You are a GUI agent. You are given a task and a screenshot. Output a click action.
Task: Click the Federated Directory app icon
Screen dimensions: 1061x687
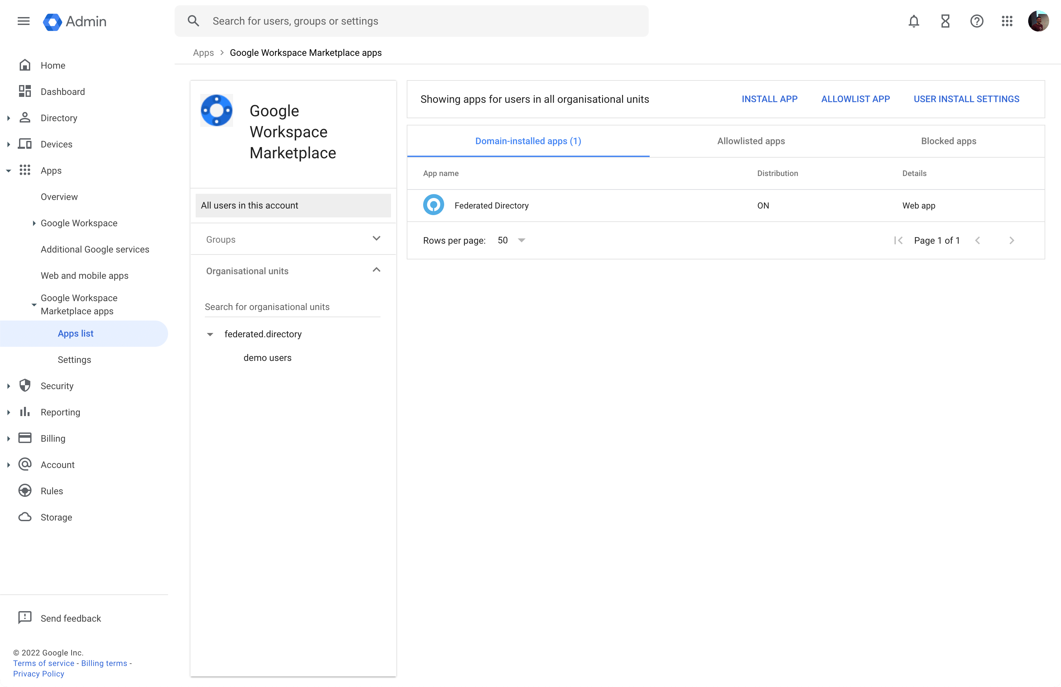[x=433, y=205]
